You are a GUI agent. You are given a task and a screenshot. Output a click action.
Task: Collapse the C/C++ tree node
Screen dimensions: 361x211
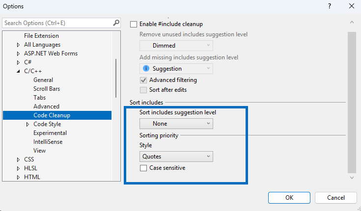[x=19, y=71]
